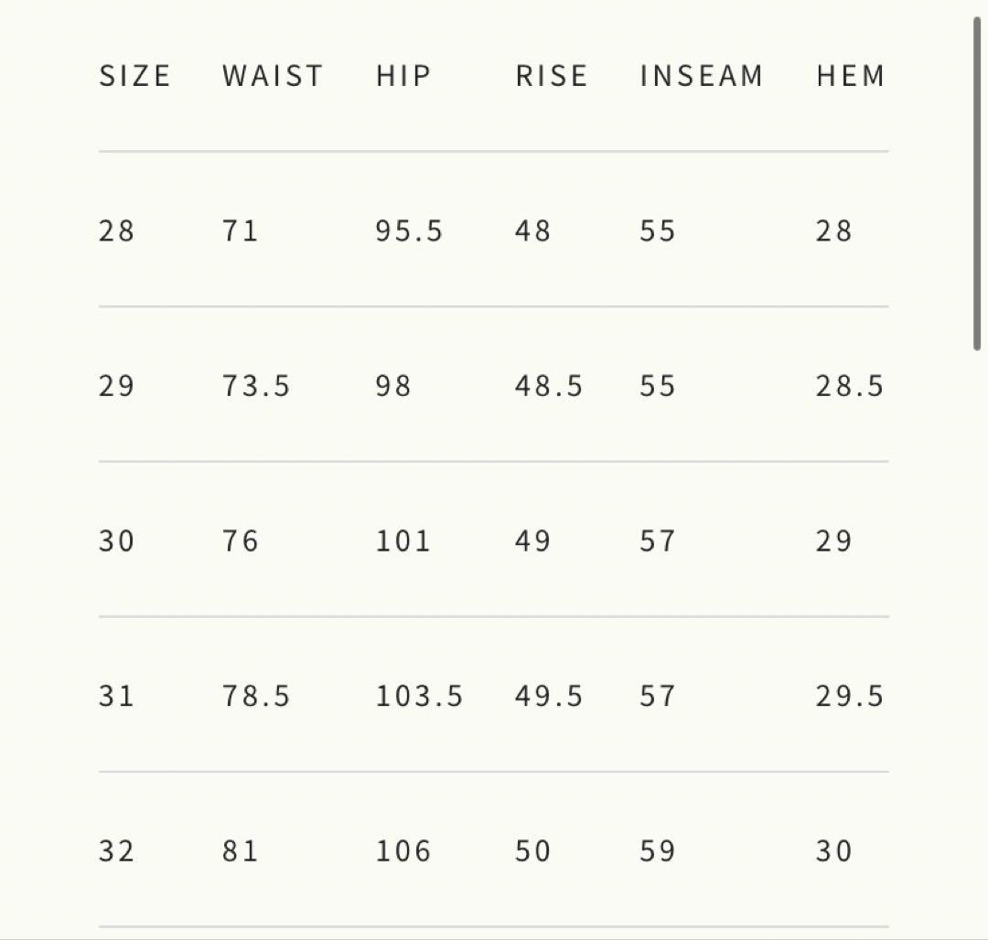Select hip value 103.5 for size 31

click(419, 697)
